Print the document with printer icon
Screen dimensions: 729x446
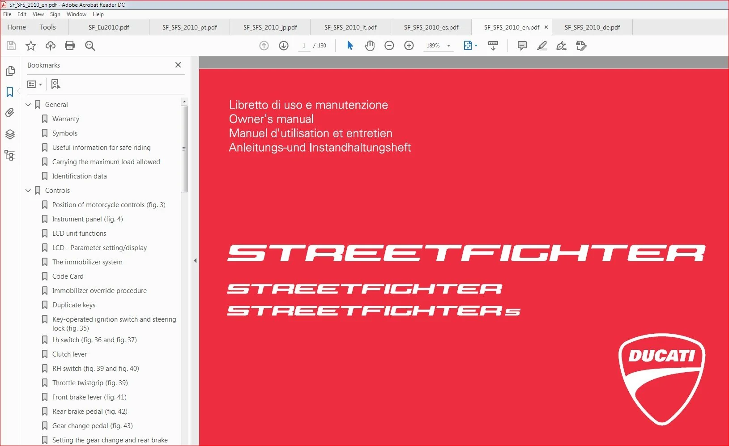70,46
